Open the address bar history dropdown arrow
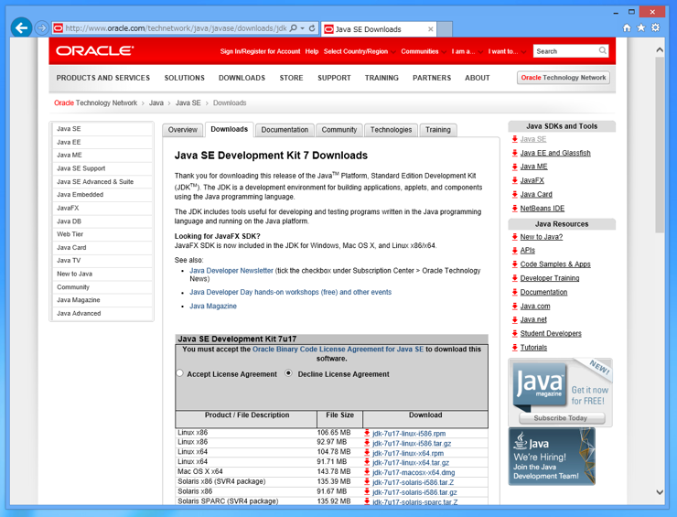This screenshot has width=677, height=517. pos(302,28)
